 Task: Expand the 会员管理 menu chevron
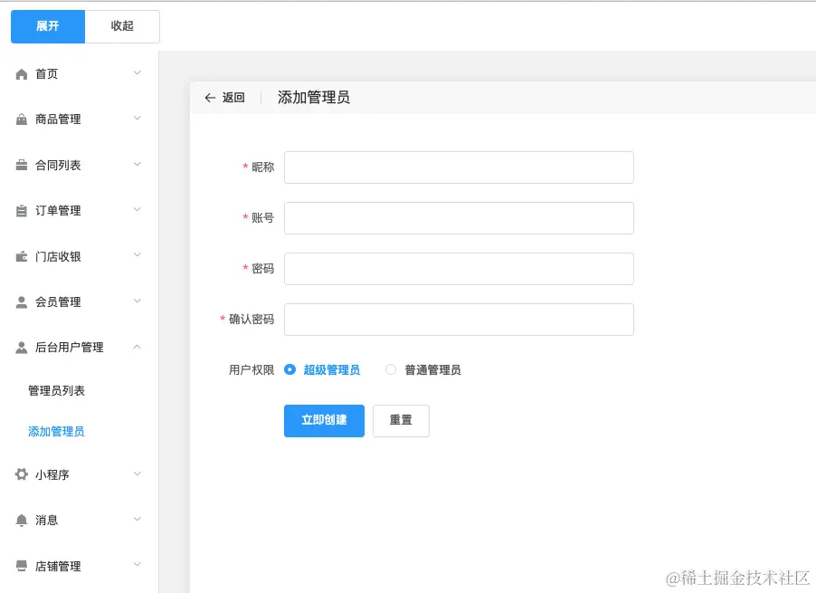pyautogui.click(x=138, y=301)
